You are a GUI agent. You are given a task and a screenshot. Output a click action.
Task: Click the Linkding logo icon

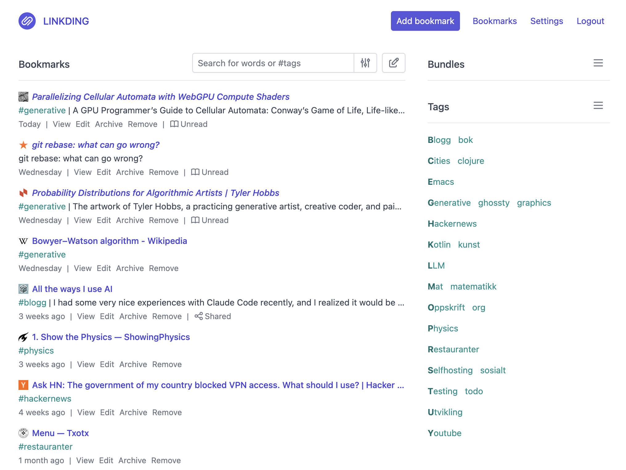click(27, 21)
